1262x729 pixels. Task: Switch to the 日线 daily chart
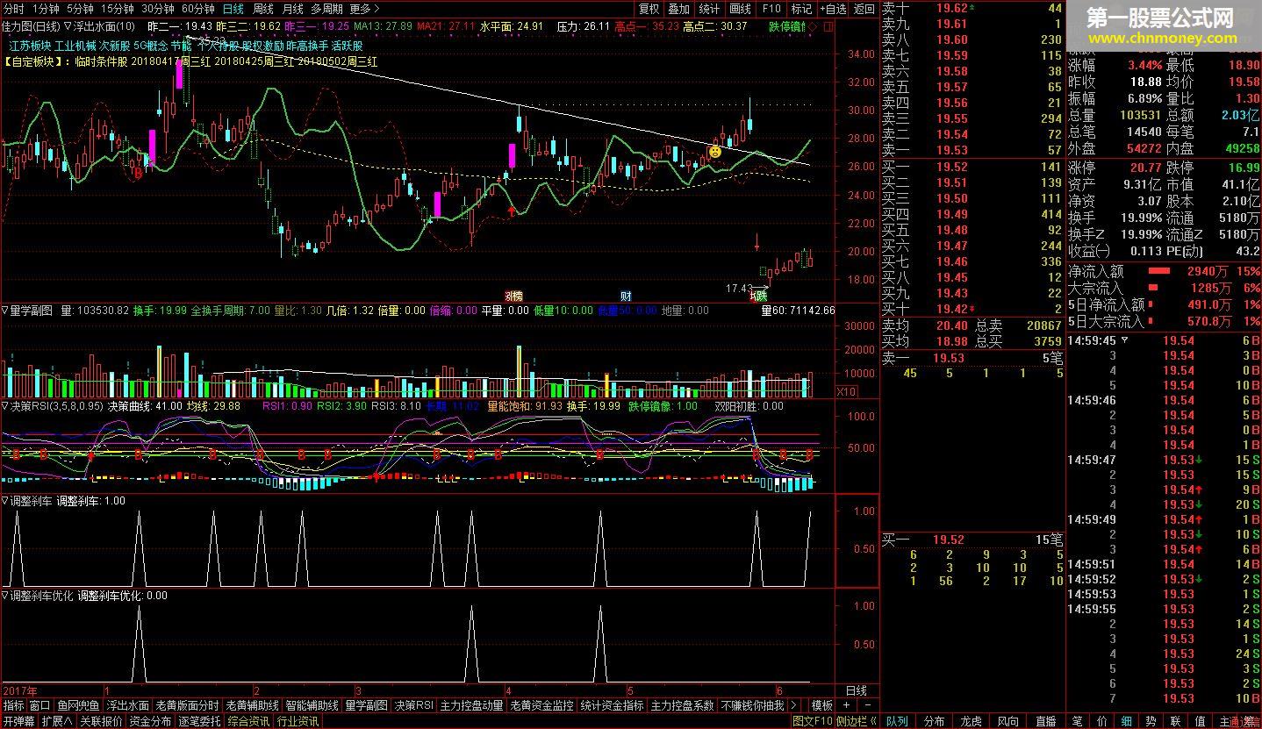[233, 9]
